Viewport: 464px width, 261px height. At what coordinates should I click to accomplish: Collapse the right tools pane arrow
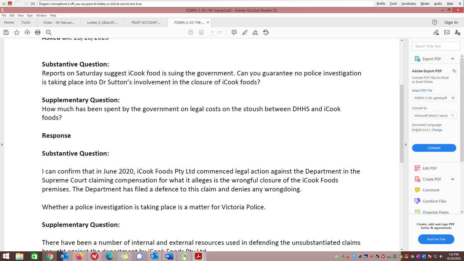click(x=405, y=145)
